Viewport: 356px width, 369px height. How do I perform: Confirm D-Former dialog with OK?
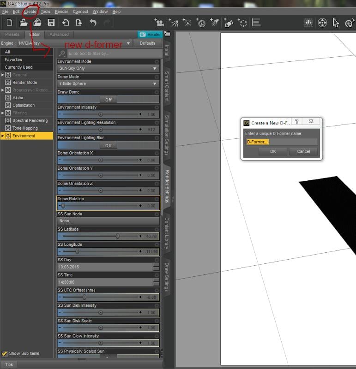coord(273,151)
